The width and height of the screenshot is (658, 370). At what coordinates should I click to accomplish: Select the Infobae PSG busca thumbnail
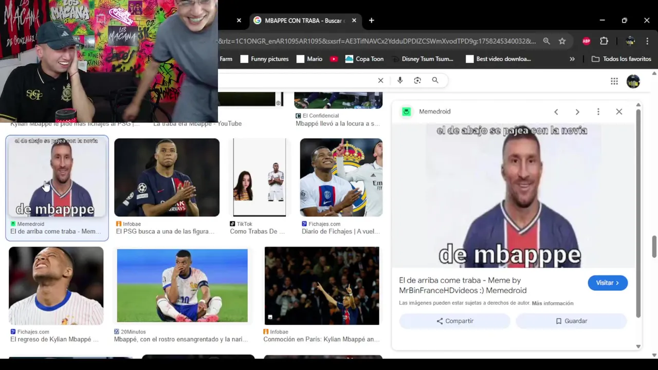click(167, 177)
